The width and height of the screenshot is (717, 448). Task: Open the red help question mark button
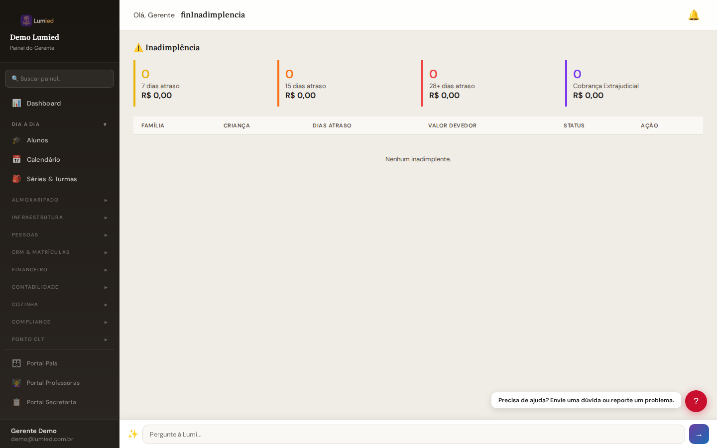[696, 401]
